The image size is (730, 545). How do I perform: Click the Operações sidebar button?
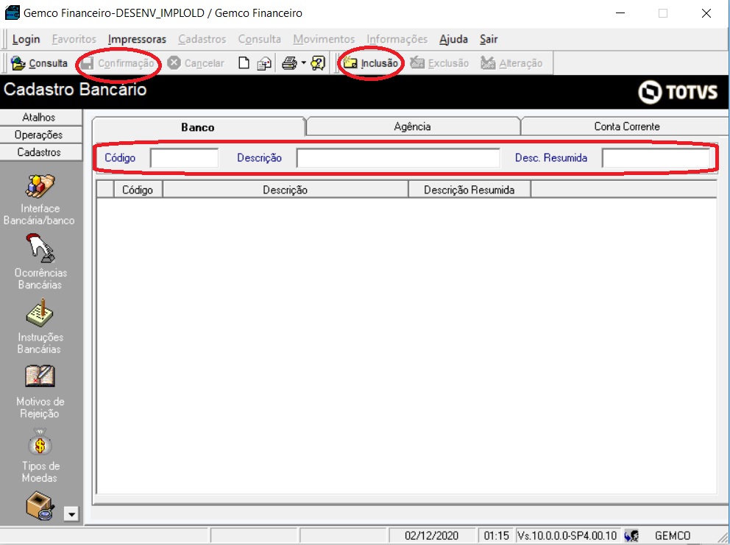click(x=39, y=135)
